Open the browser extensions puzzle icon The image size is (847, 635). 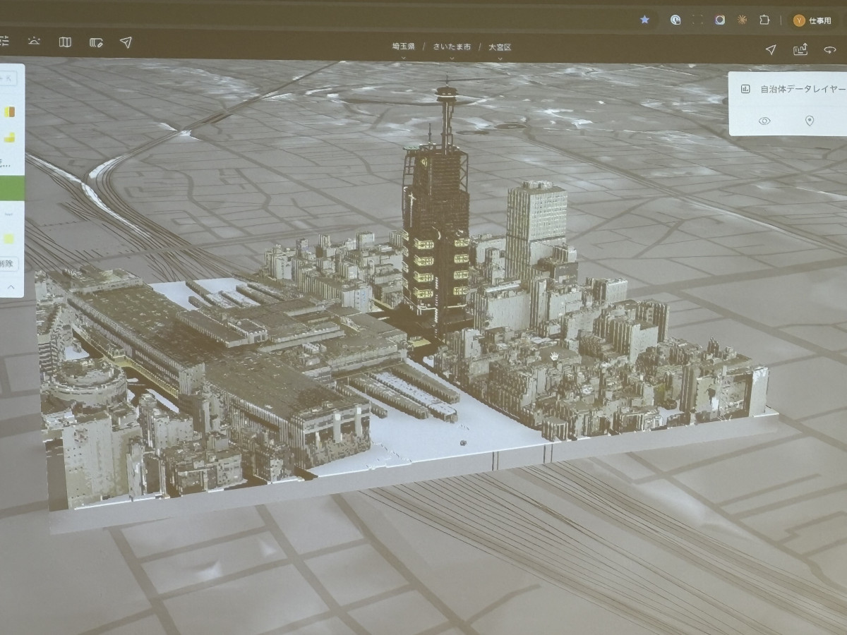[764, 20]
